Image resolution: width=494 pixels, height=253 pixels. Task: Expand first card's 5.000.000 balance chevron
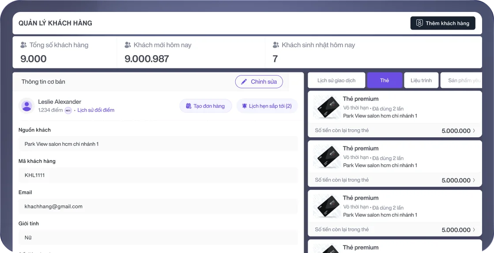[x=474, y=131]
